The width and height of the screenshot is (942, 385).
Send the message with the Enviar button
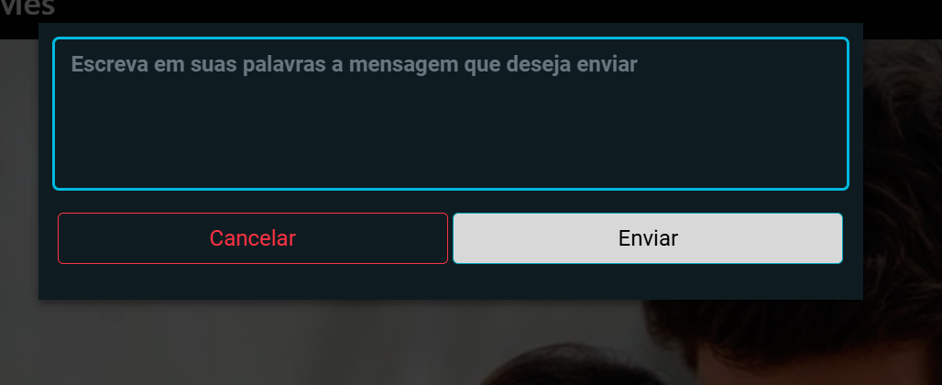pyautogui.click(x=648, y=238)
